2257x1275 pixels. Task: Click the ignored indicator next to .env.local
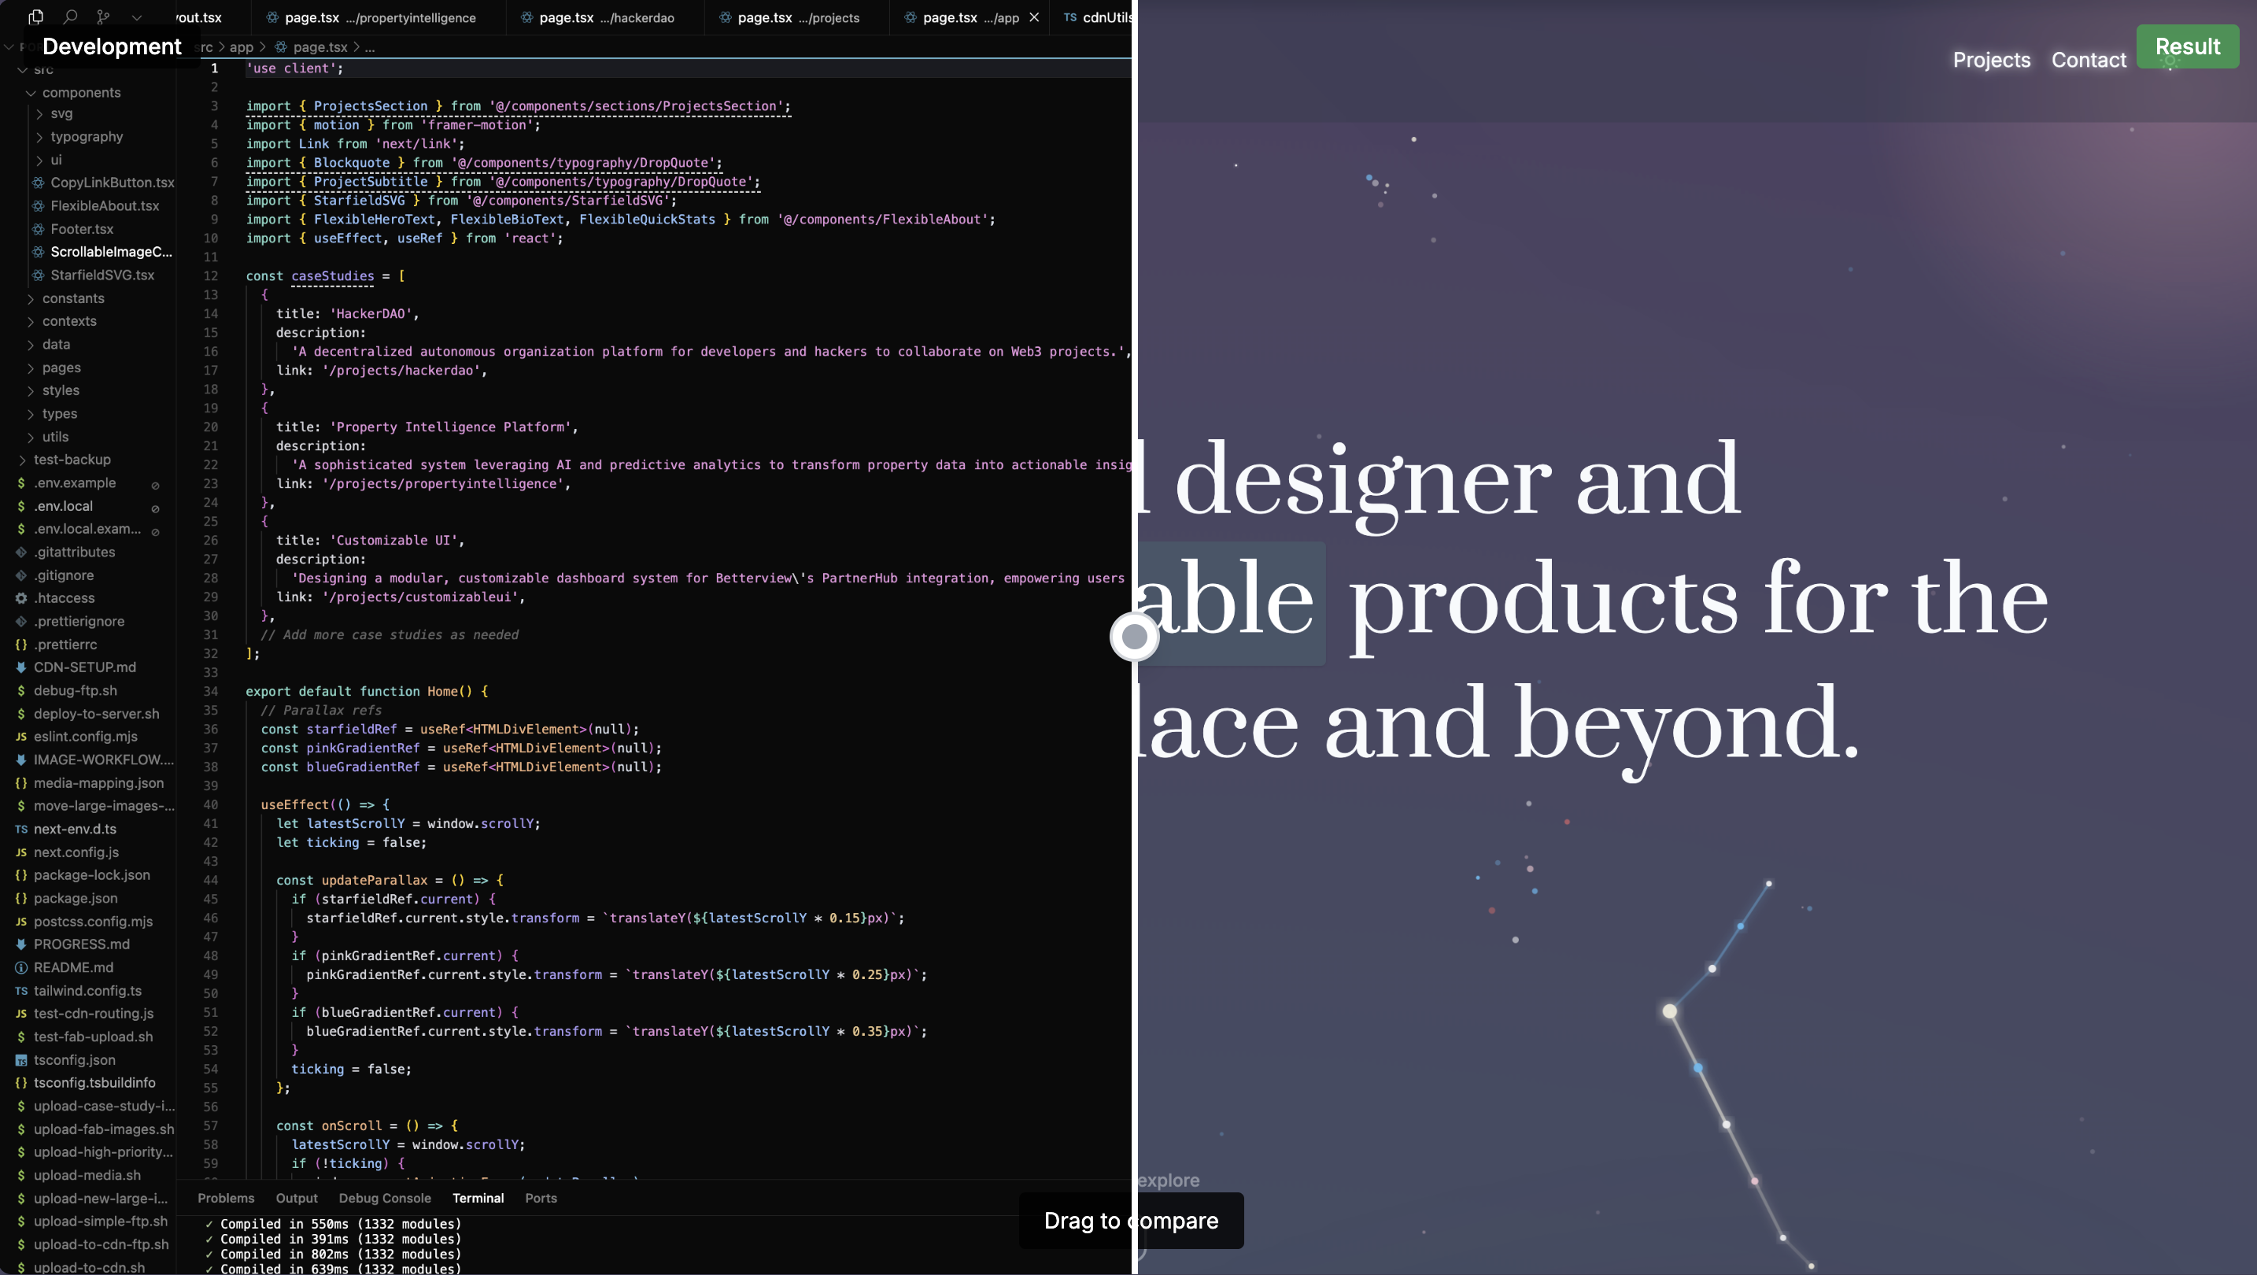pyautogui.click(x=156, y=508)
